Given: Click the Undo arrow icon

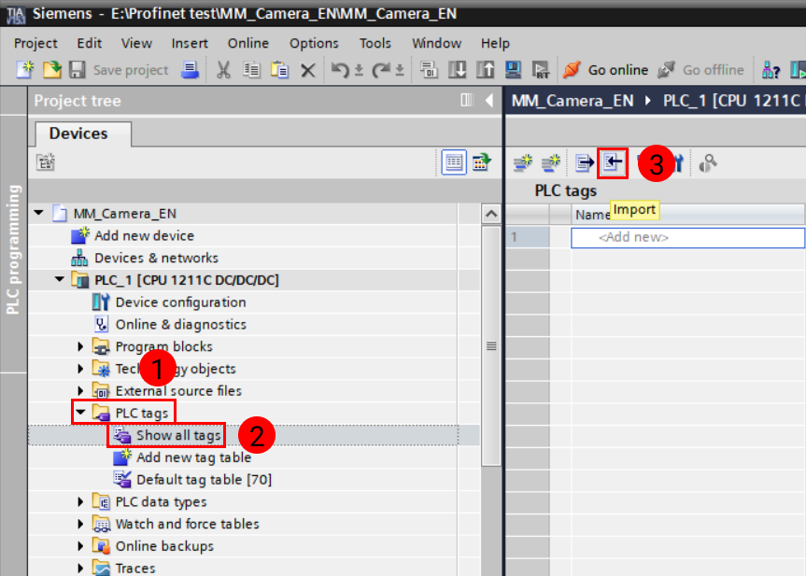Looking at the screenshot, I should pos(340,69).
